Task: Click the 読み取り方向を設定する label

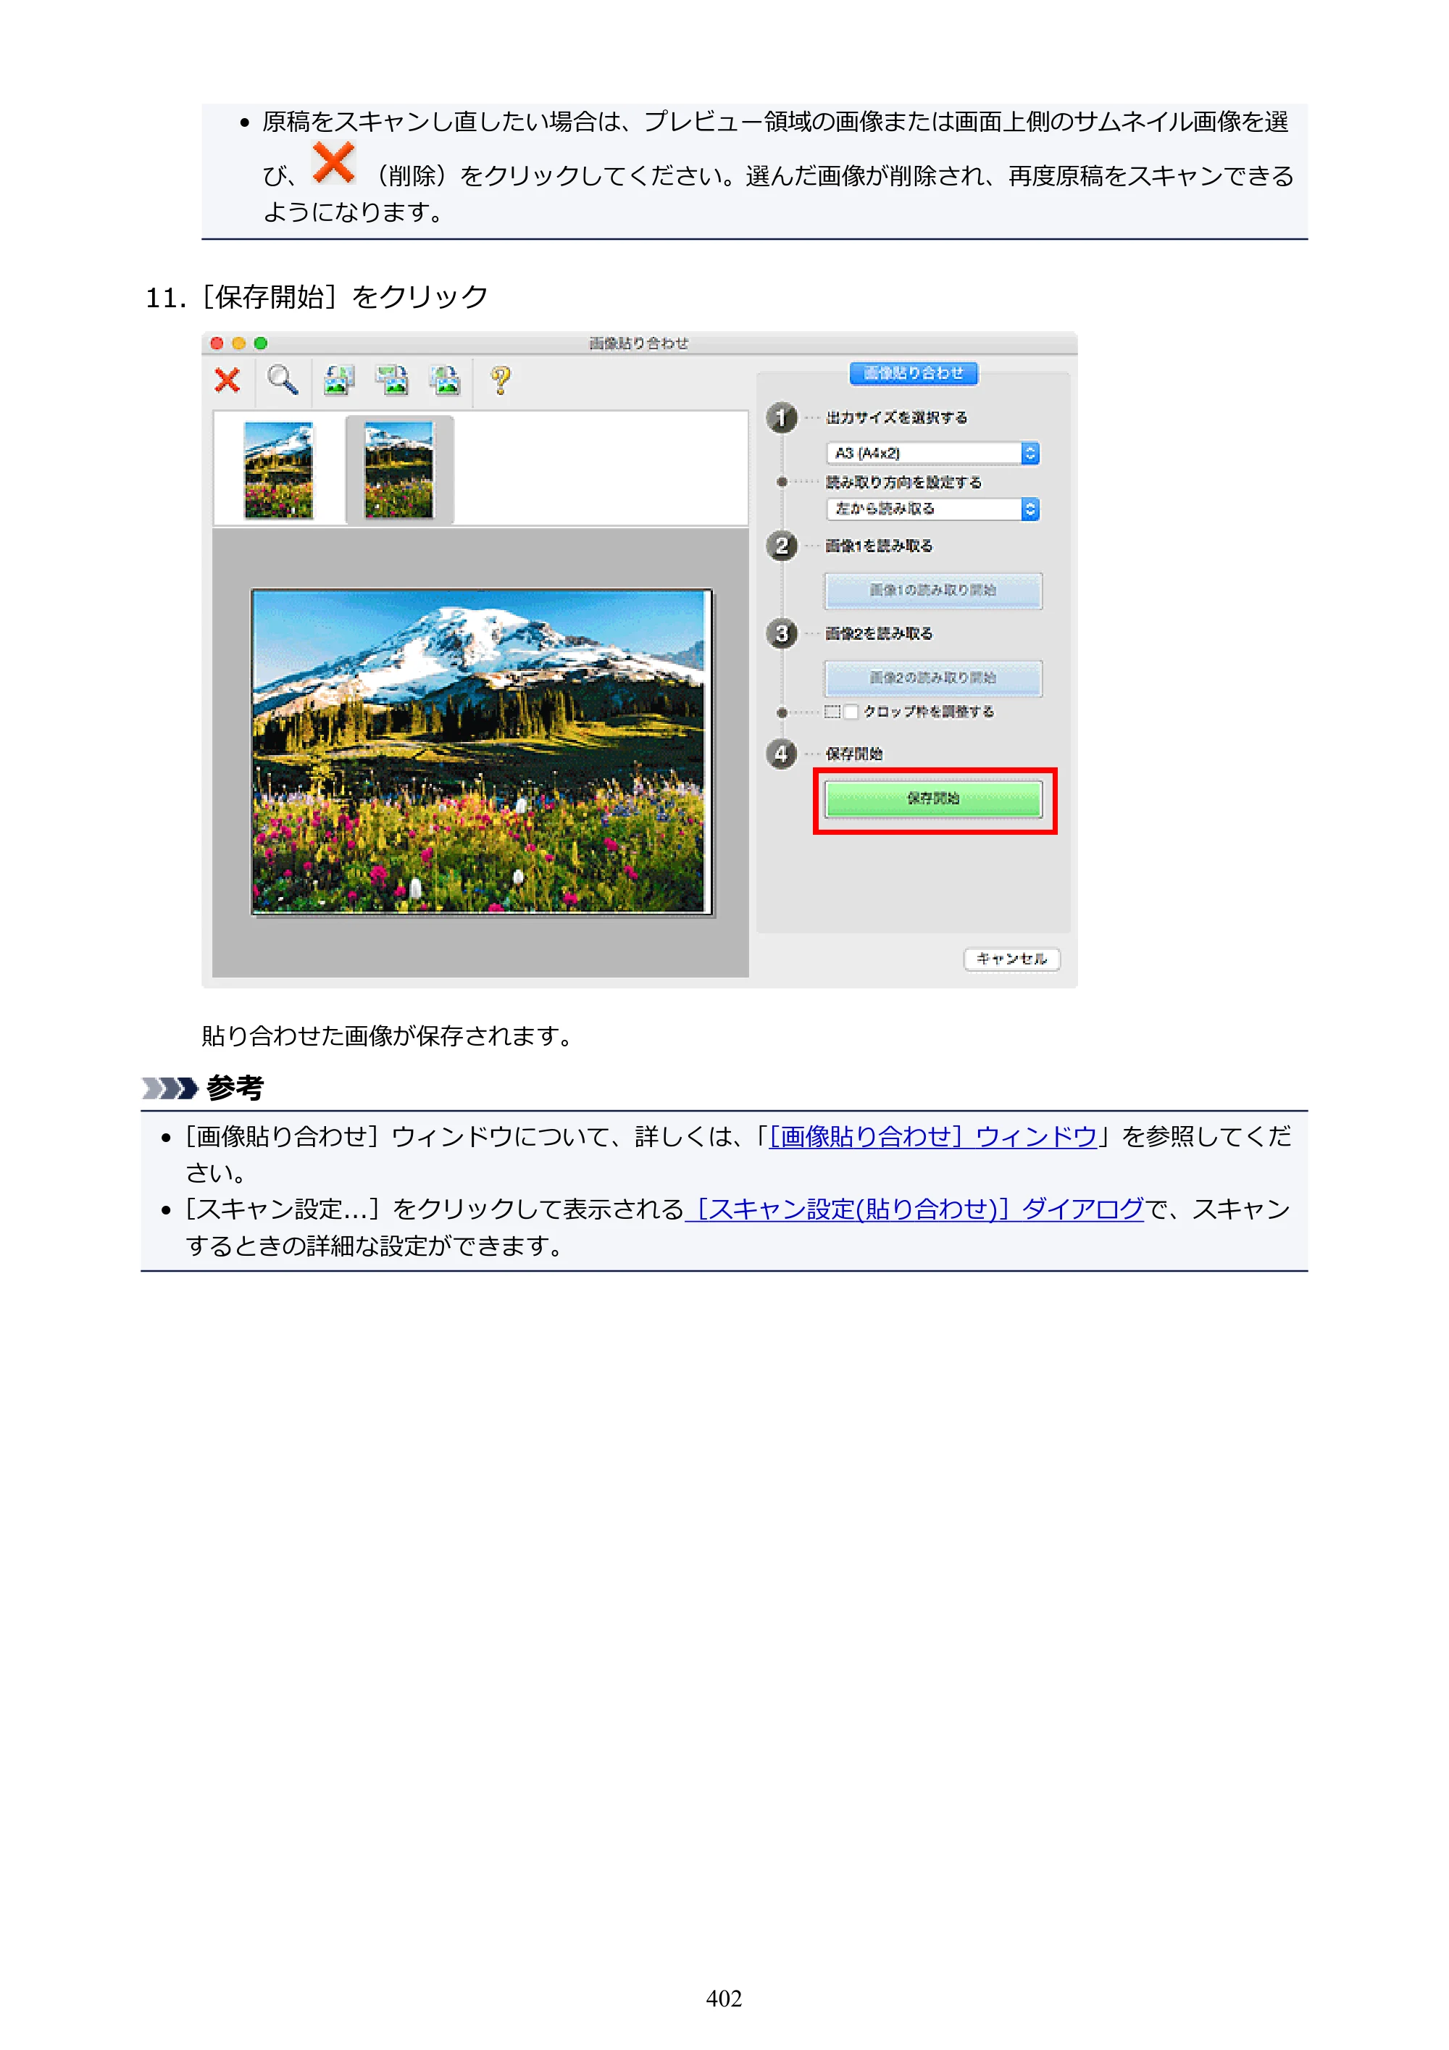Action: pyautogui.click(x=903, y=482)
